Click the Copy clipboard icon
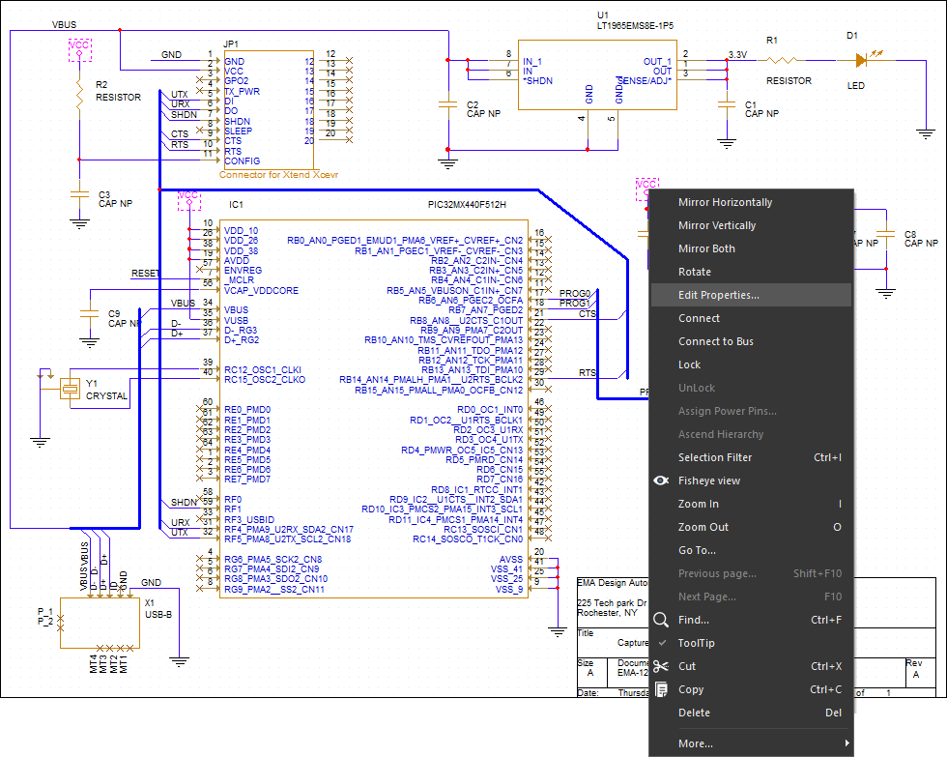 tap(661, 689)
